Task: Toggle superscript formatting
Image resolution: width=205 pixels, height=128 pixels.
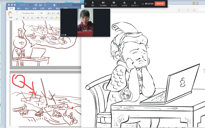Action: click(x=46, y=17)
